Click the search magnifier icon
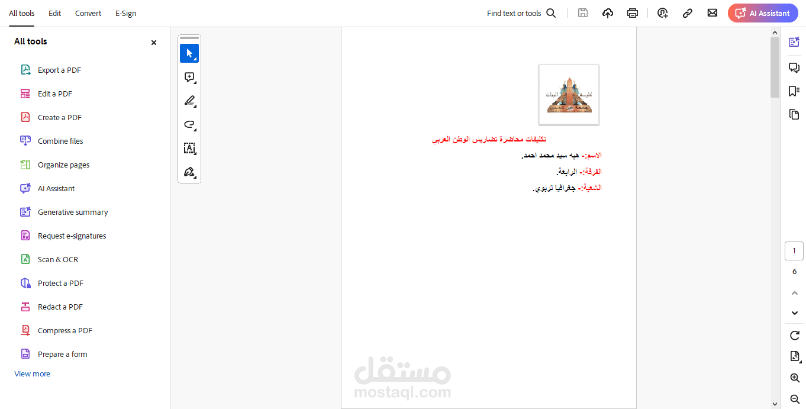Screen dimensions: 806x409 click(551, 13)
